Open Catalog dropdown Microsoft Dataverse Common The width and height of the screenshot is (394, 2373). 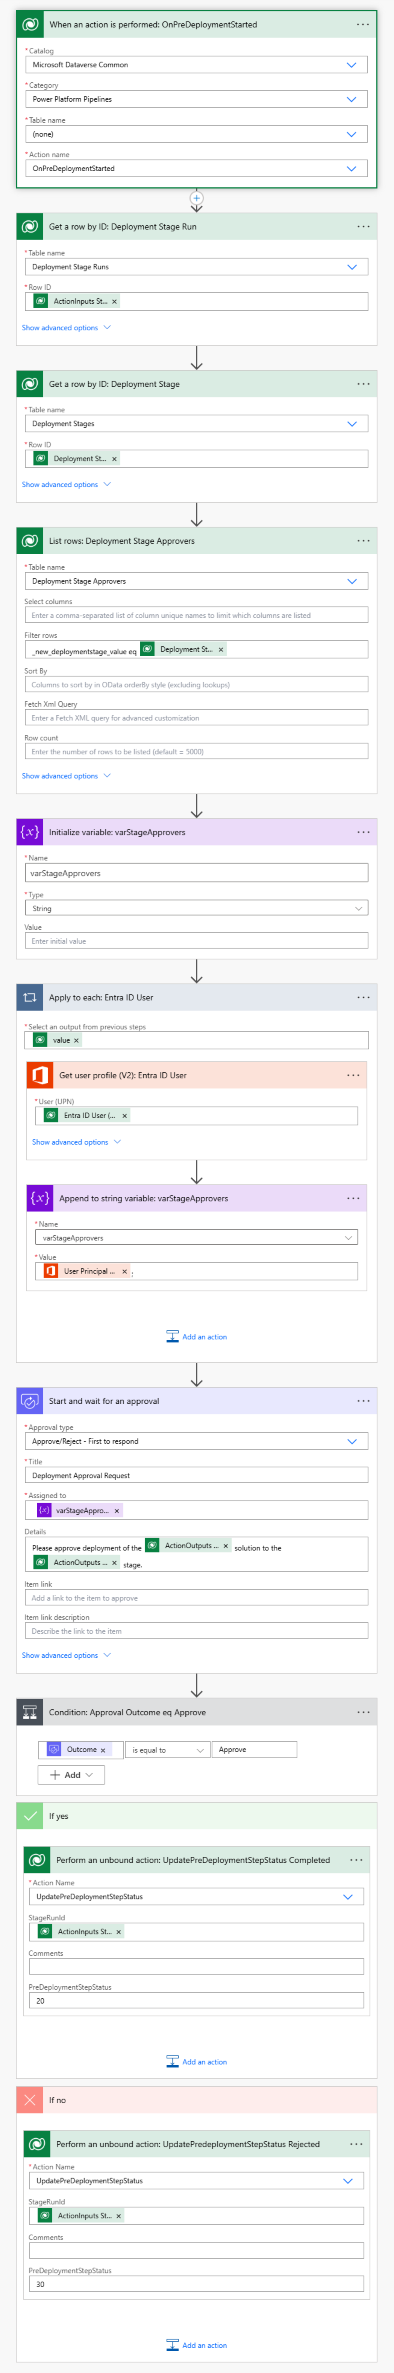196,65
